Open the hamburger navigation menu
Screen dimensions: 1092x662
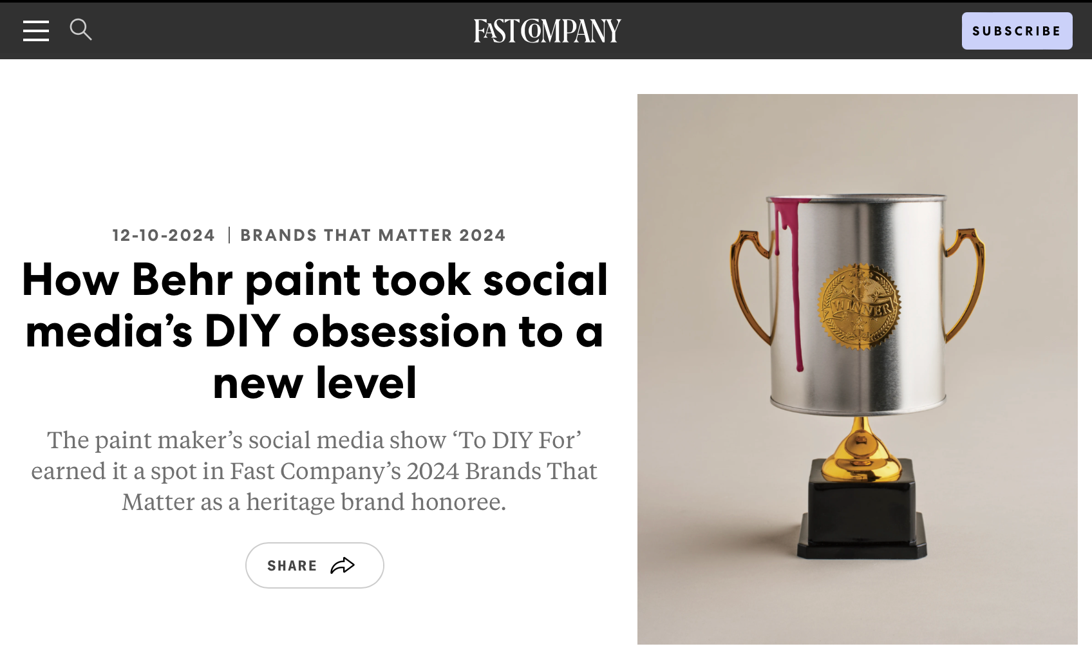click(36, 30)
